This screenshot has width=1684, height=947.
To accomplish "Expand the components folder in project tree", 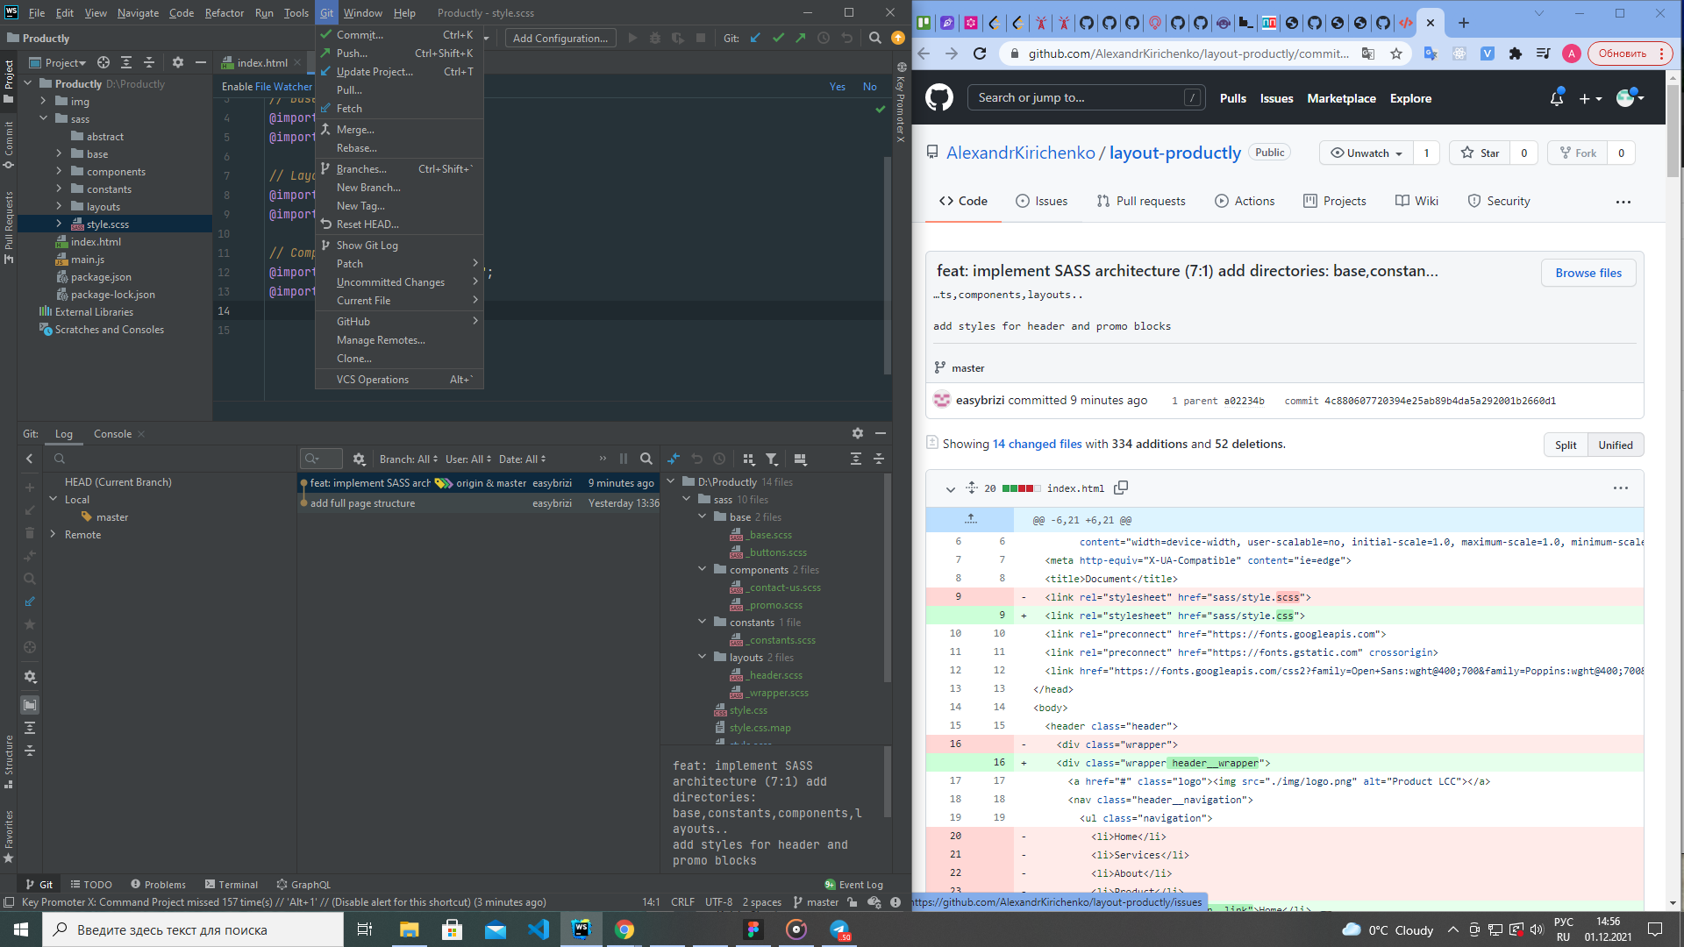I will 59,172.
